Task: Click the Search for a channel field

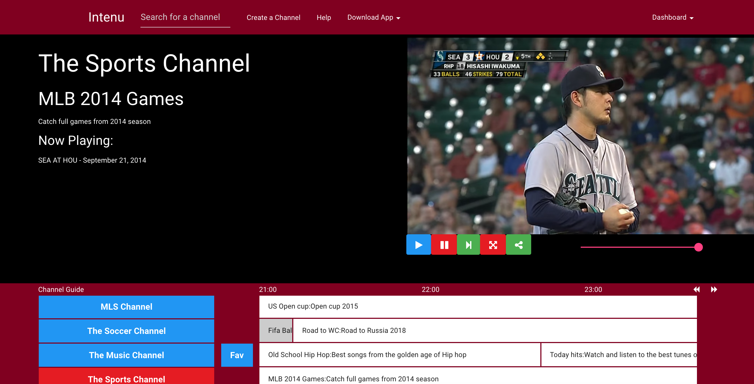Action: [185, 17]
